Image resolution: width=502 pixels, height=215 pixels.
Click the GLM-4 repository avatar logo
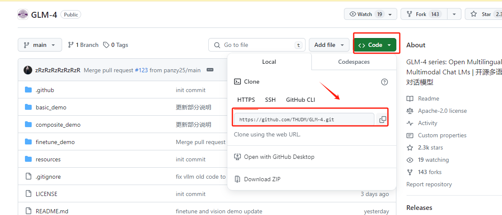coord(23,14)
